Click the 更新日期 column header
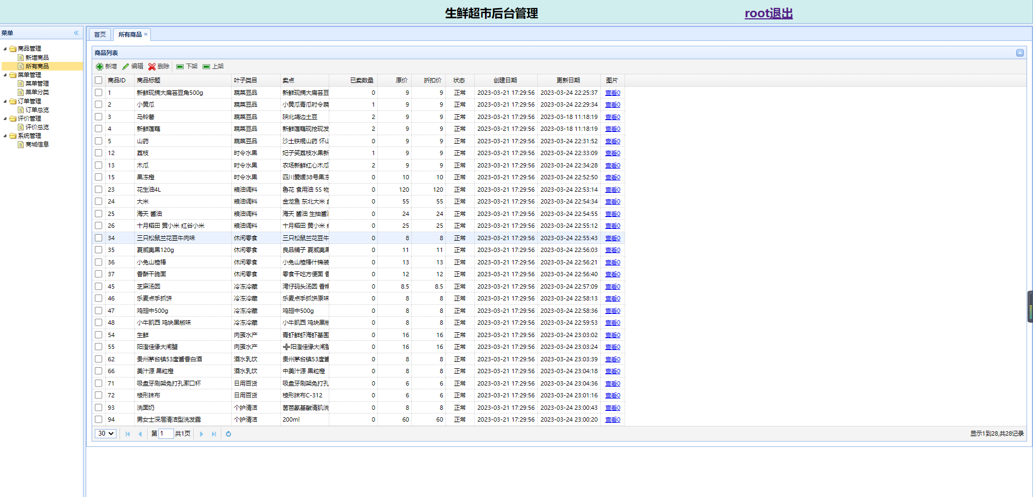This screenshot has height=497, width=1033. 569,80
